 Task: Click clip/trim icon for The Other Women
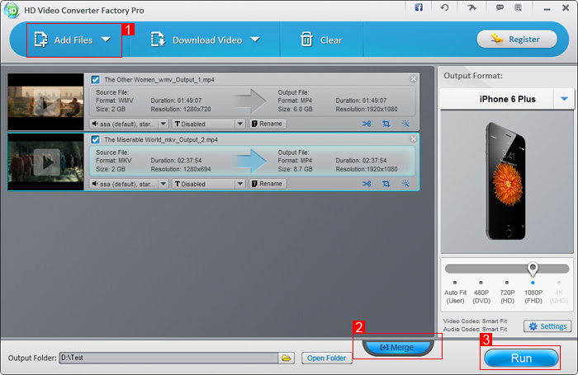367,124
